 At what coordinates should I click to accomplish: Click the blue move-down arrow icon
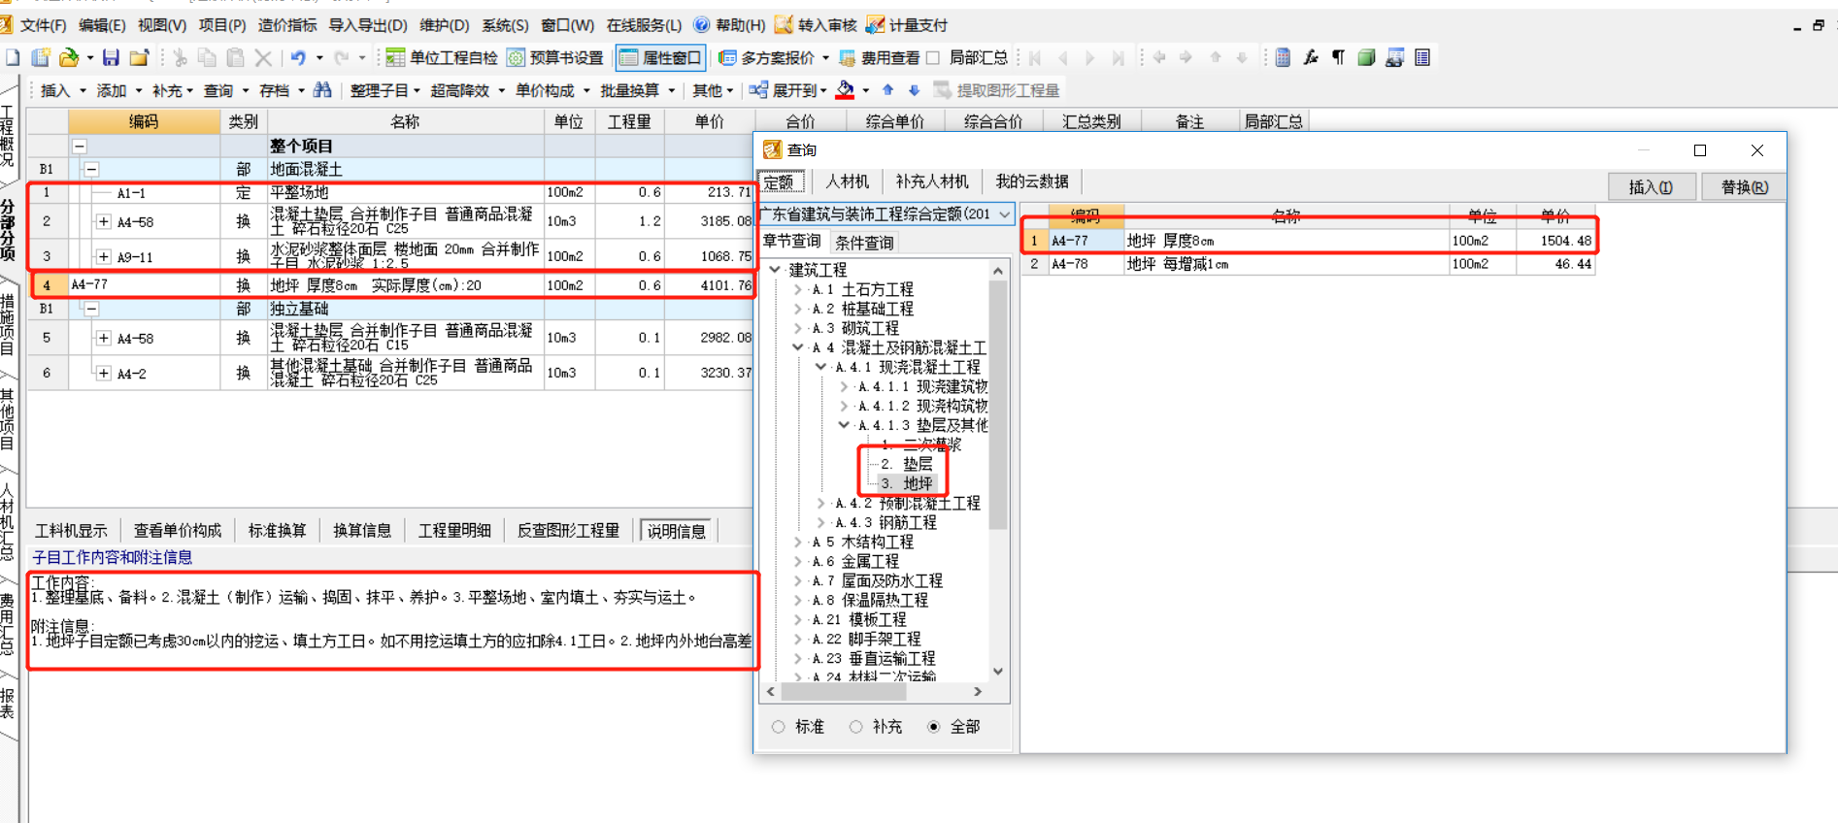point(914,90)
